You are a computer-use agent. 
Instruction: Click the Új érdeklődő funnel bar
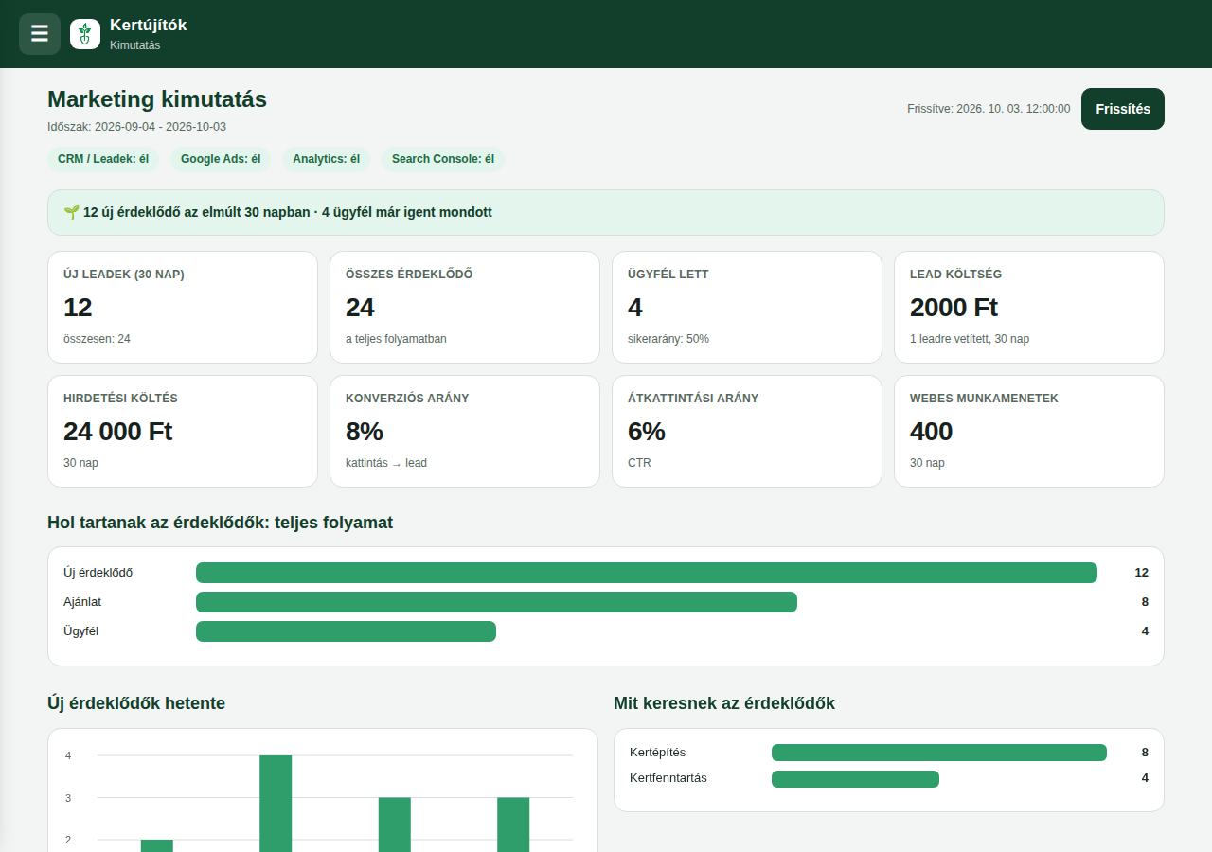coord(647,573)
